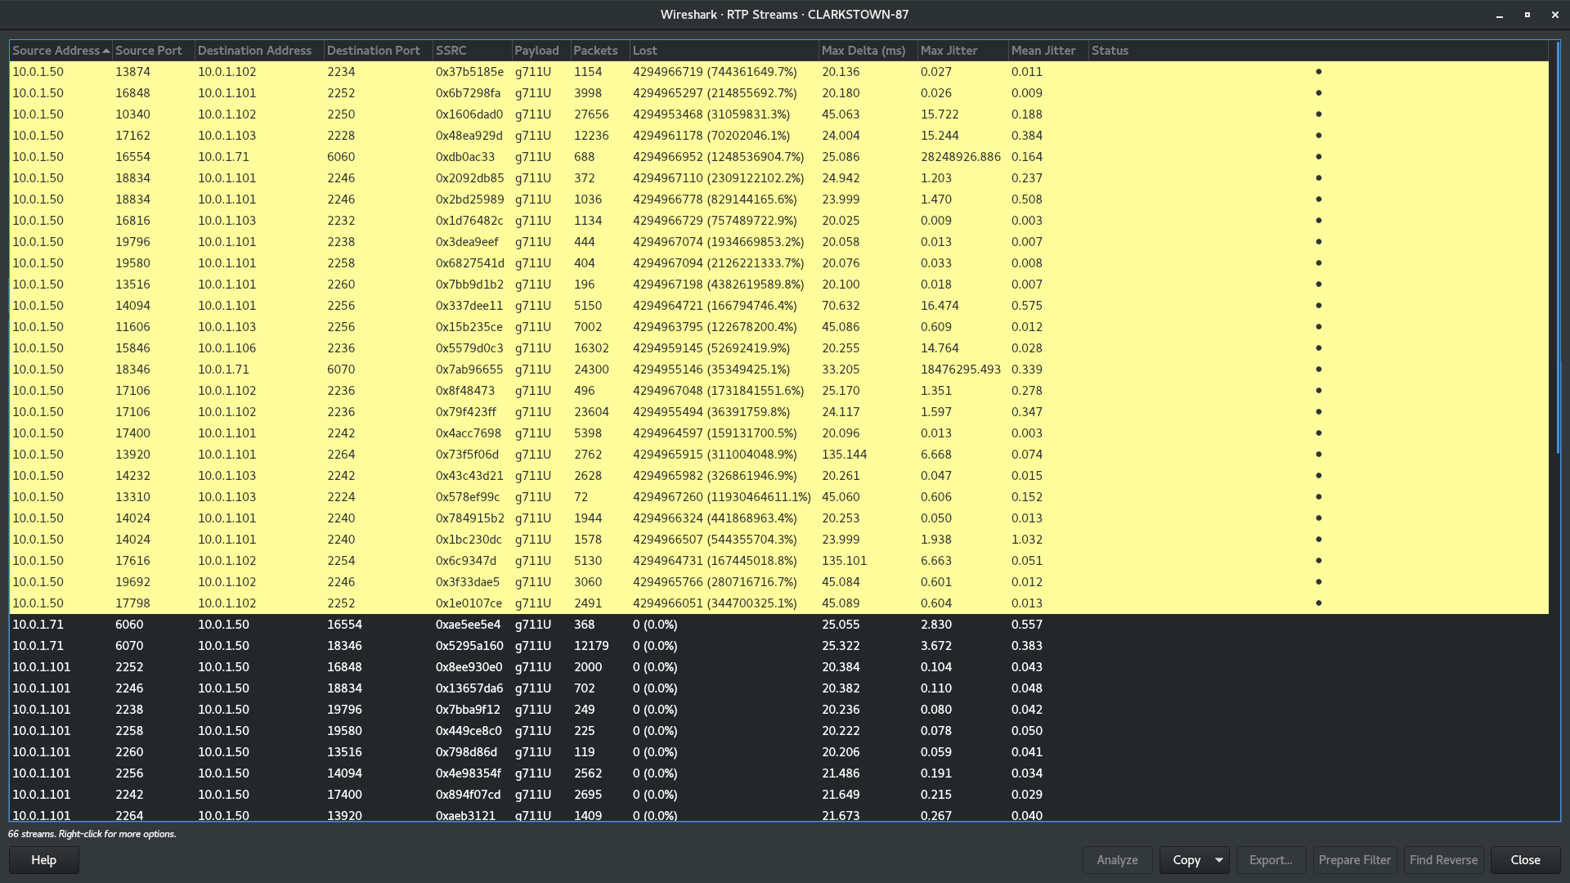Sort by Max Jitter column header
The width and height of the screenshot is (1570, 883).
pos(962,51)
